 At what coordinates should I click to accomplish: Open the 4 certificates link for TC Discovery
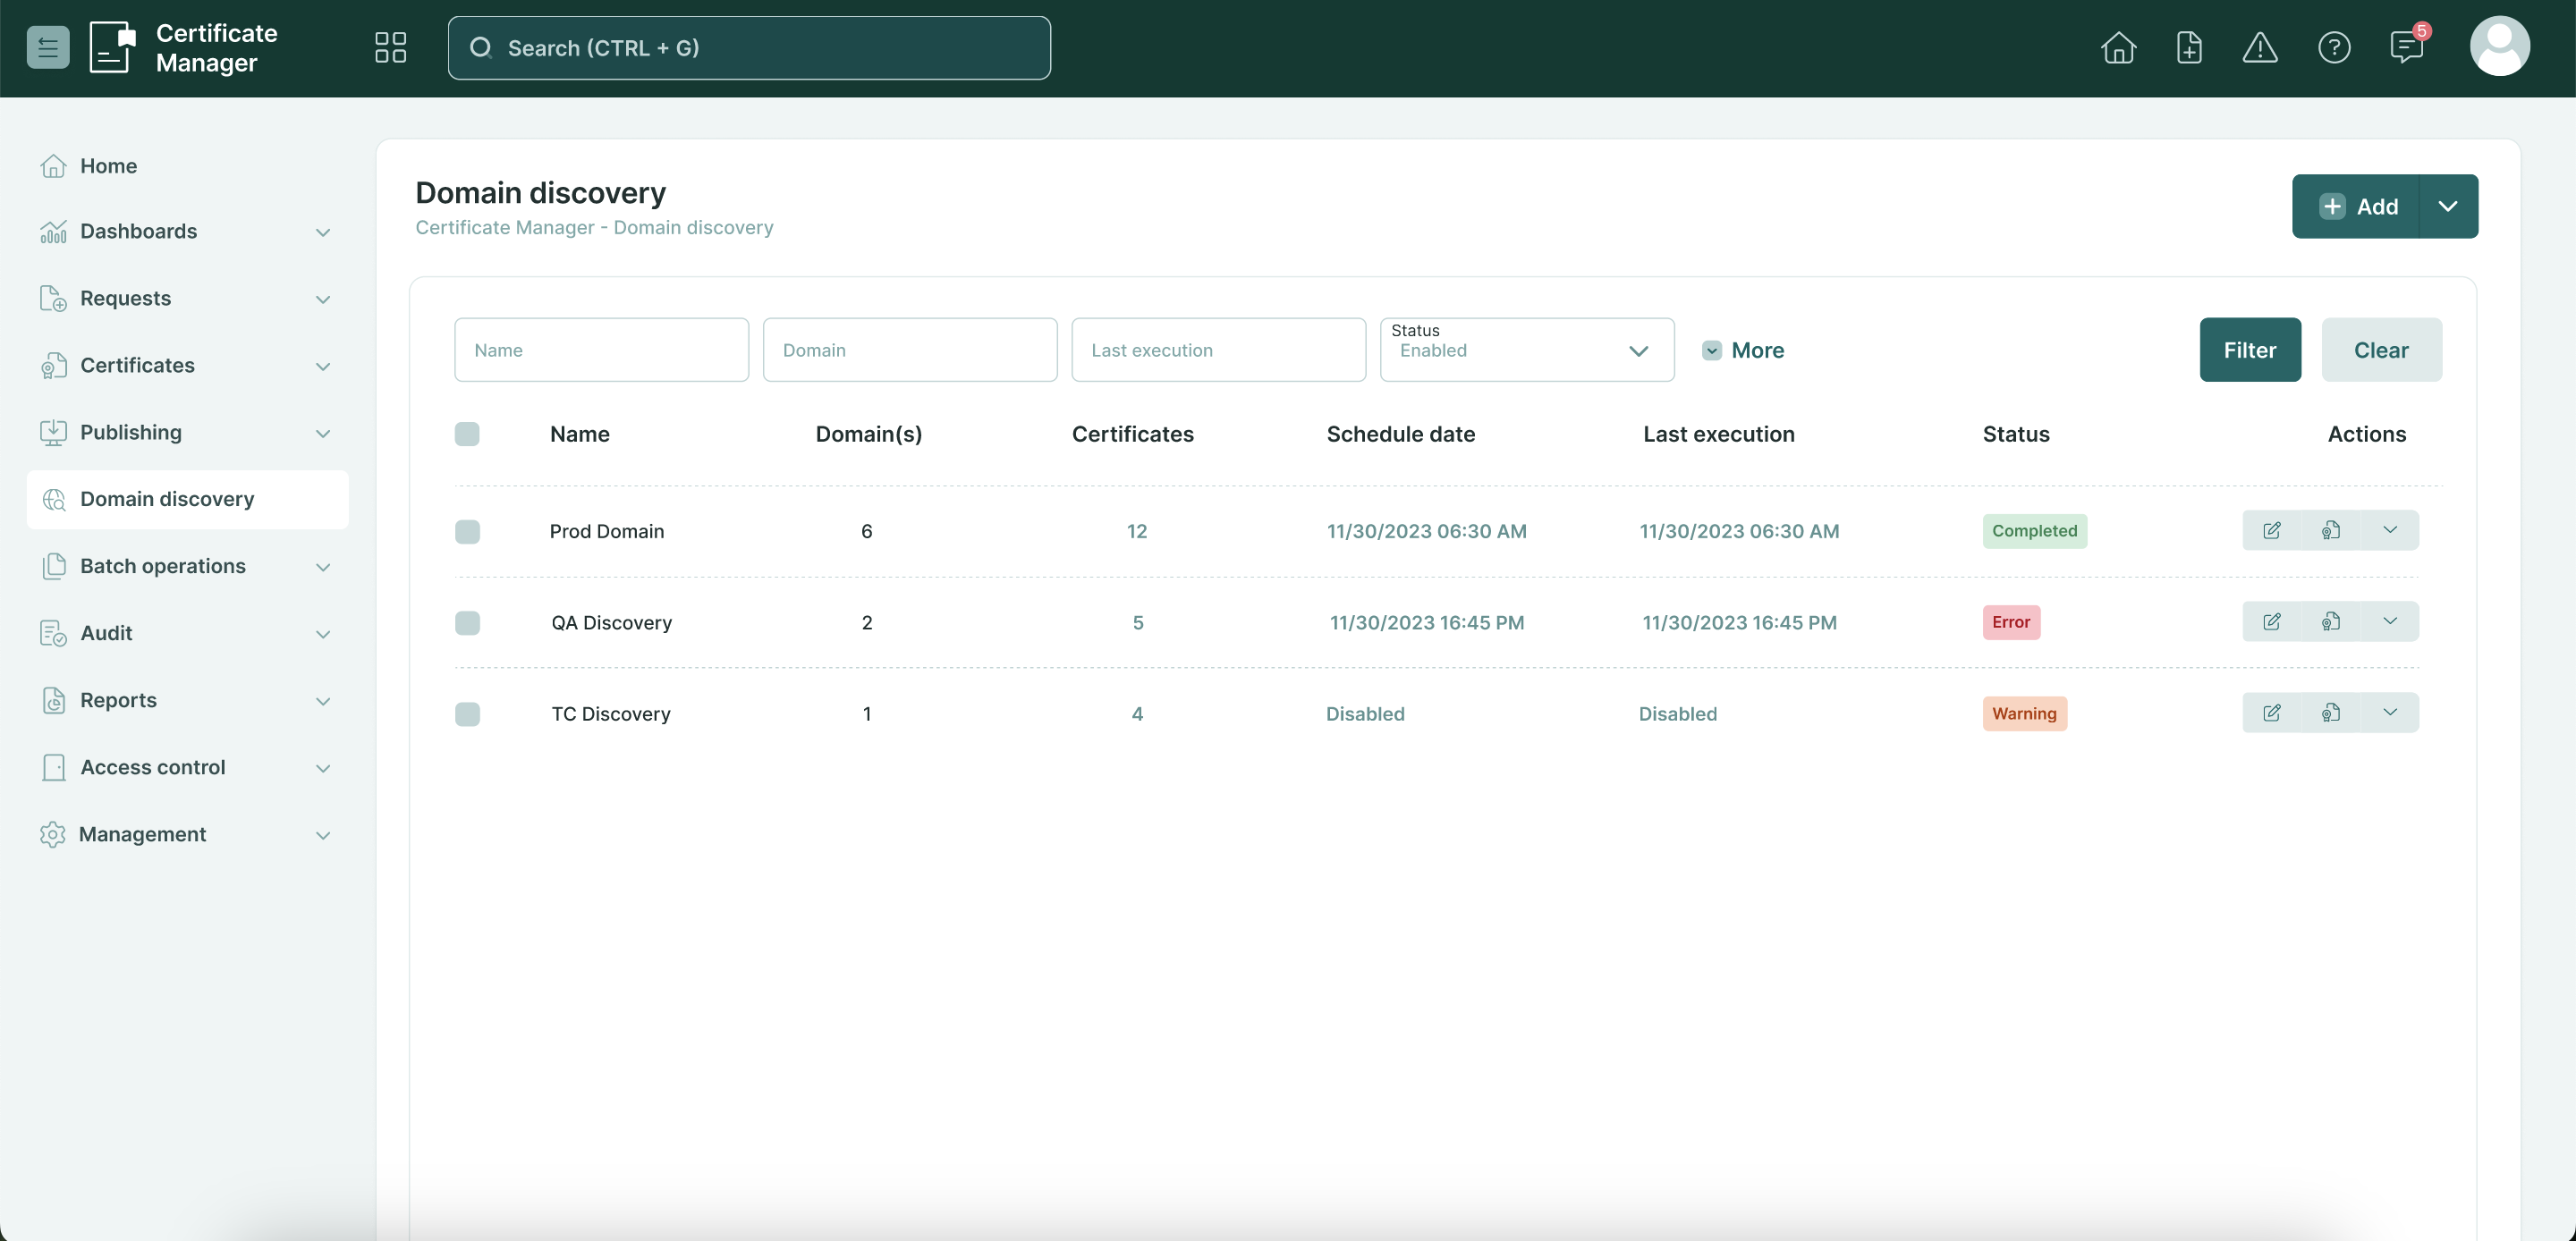[x=1137, y=713]
